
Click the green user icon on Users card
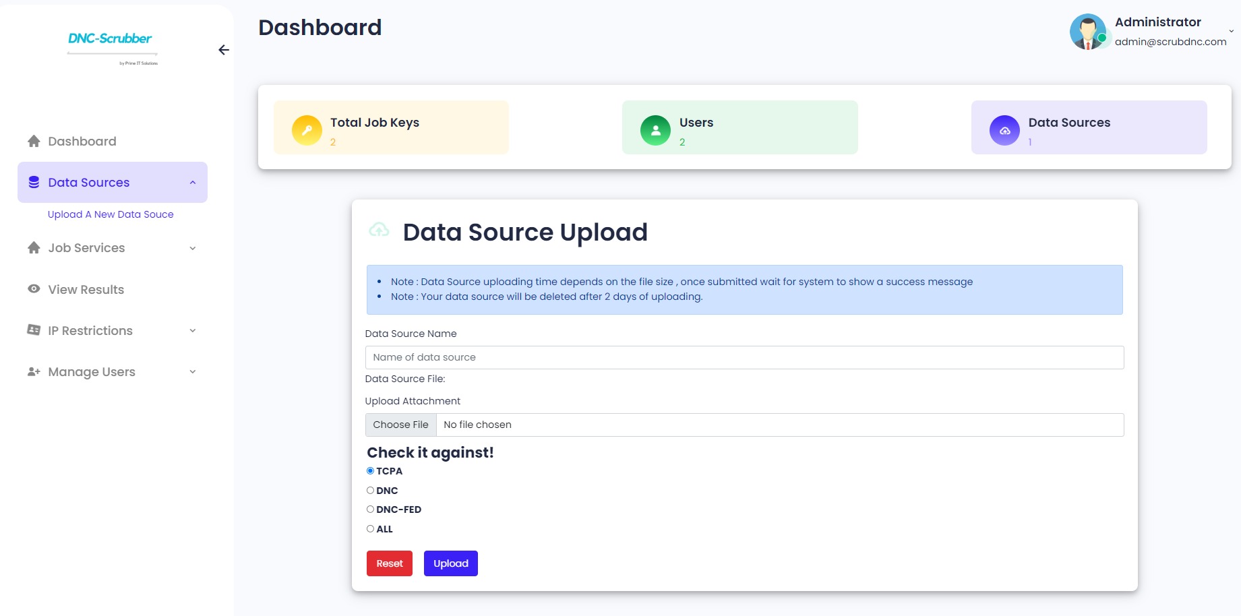pyautogui.click(x=655, y=130)
